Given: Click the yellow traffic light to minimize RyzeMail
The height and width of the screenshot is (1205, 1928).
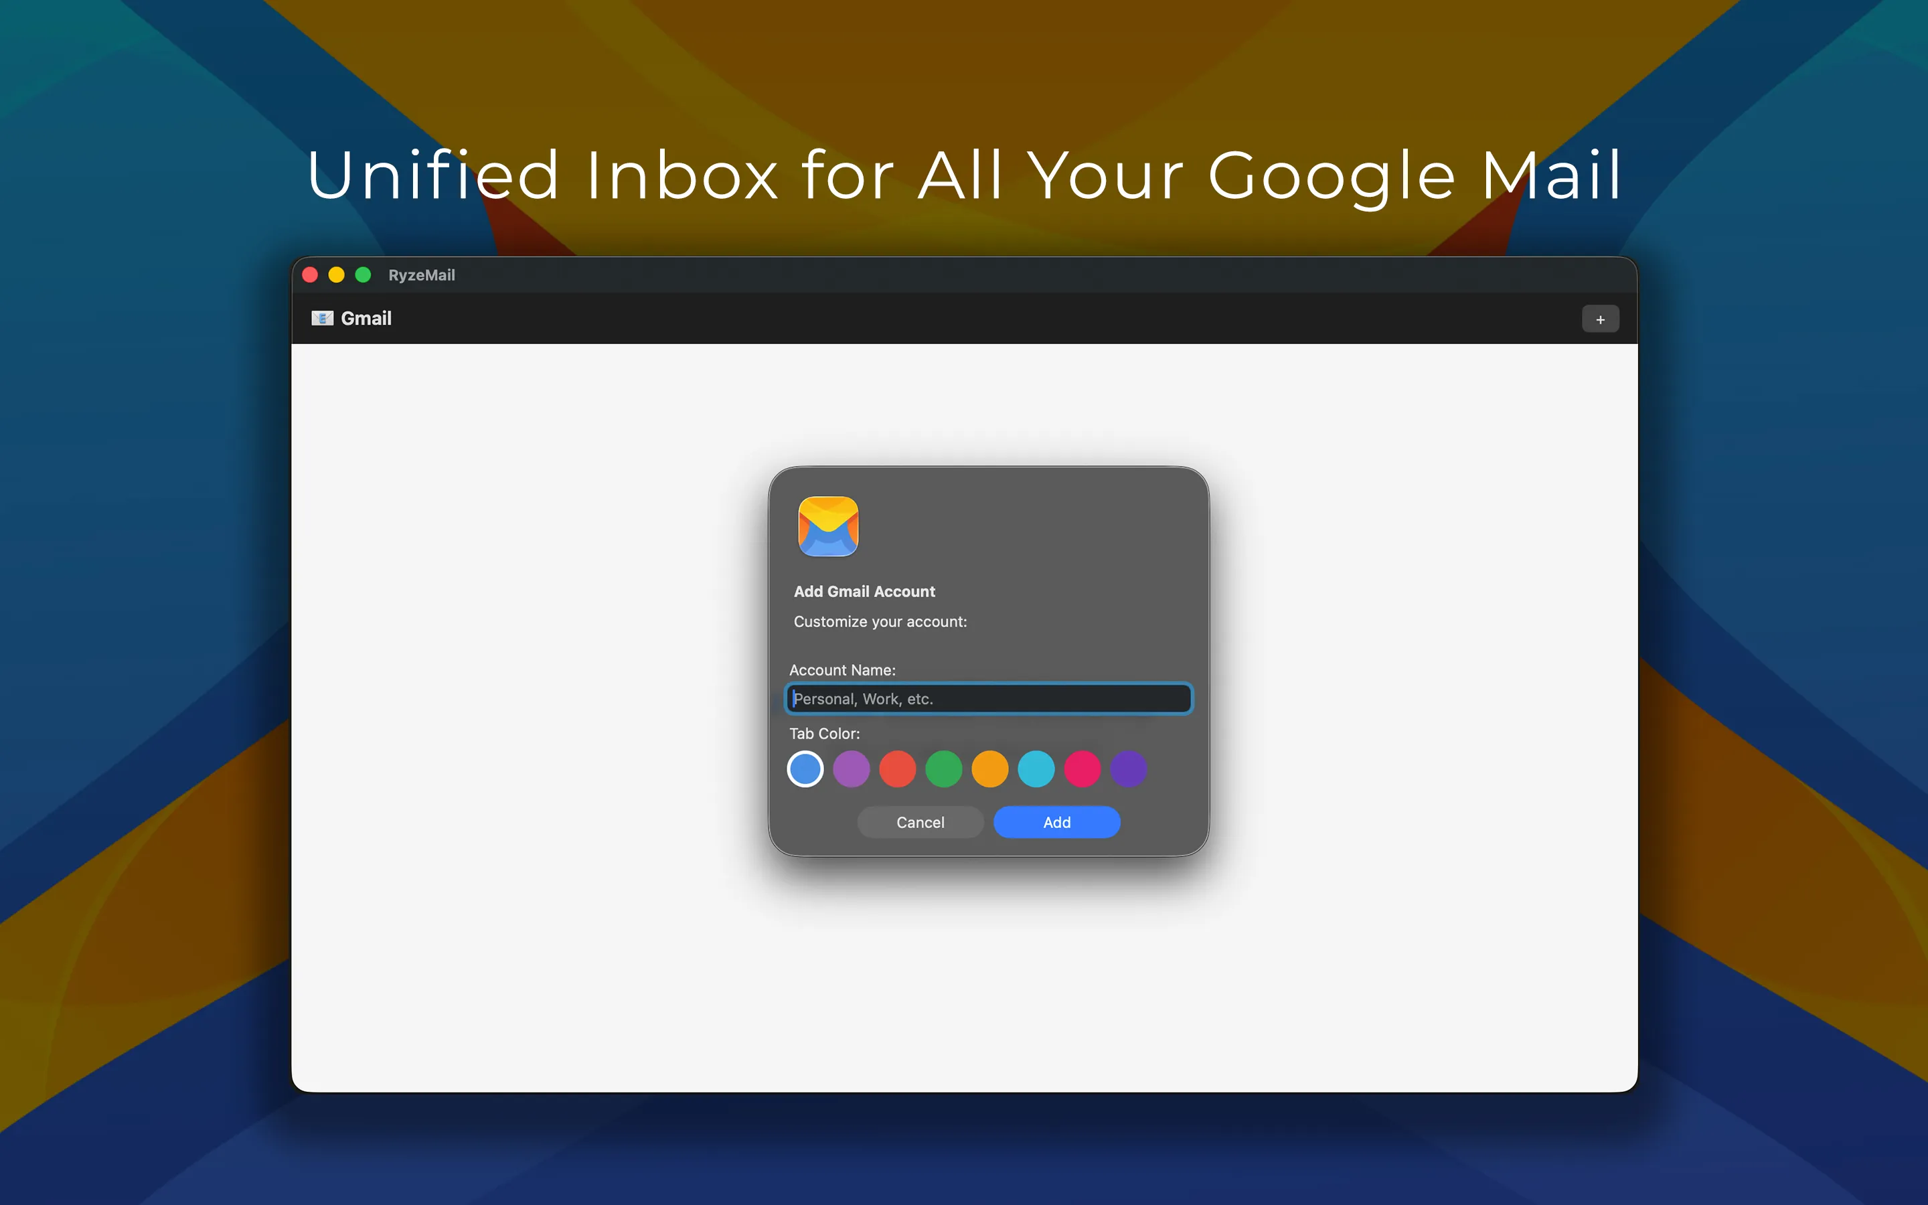Looking at the screenshot, I should [337, 274].
